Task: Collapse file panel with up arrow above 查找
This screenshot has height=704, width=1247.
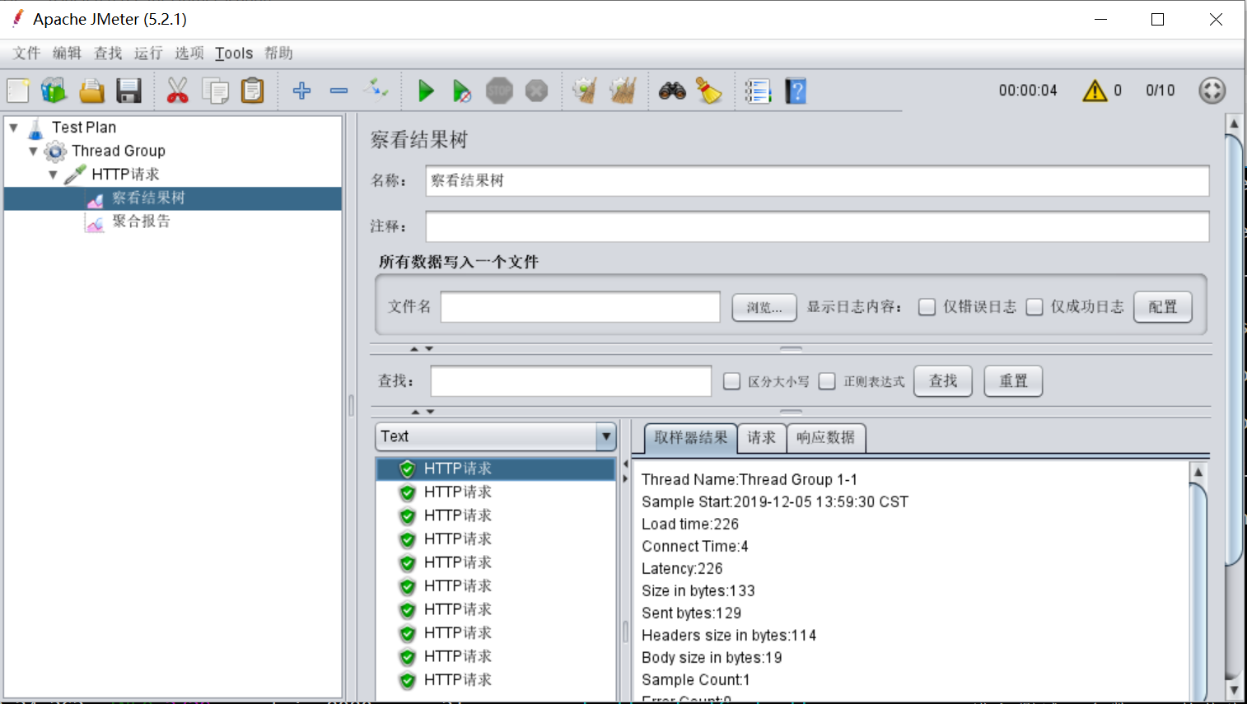Action: click(x=414, y=349)
